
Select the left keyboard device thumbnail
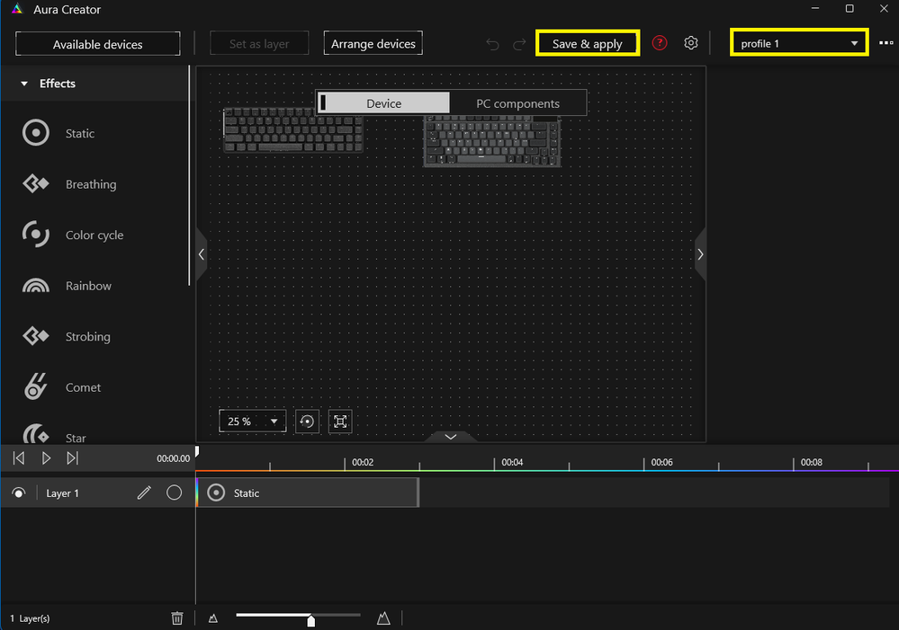tap(293, 130)
